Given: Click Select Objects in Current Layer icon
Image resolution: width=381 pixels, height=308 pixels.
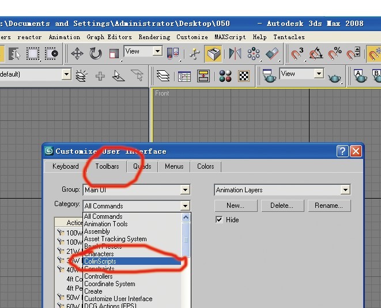Looking at the screenshot, I should (119, 76).
